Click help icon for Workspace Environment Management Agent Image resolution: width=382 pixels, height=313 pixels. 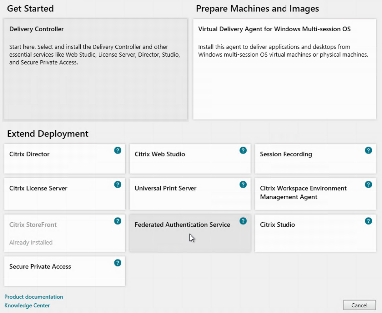click(368, 184)
